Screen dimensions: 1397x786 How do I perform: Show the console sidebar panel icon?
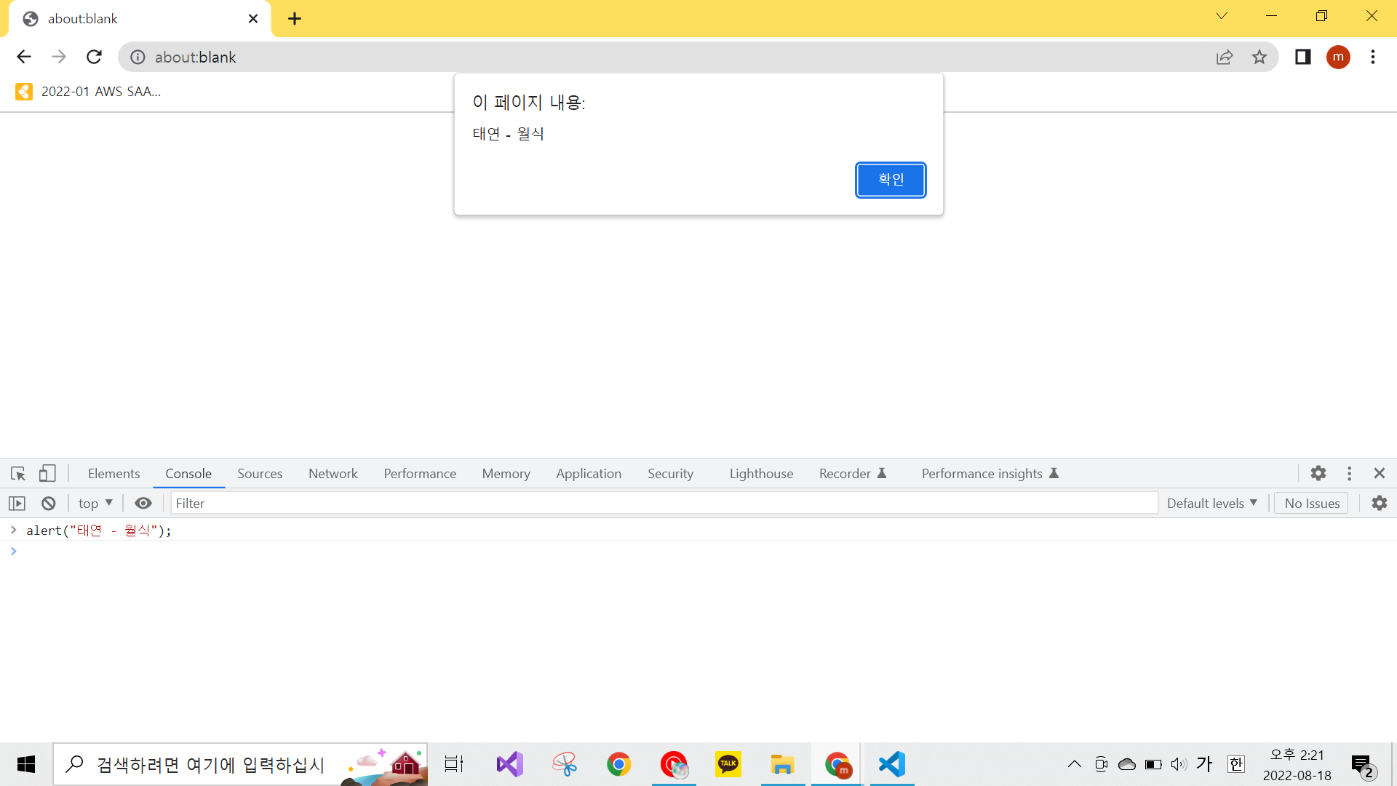pyautogui.click(x=17, y=504)
